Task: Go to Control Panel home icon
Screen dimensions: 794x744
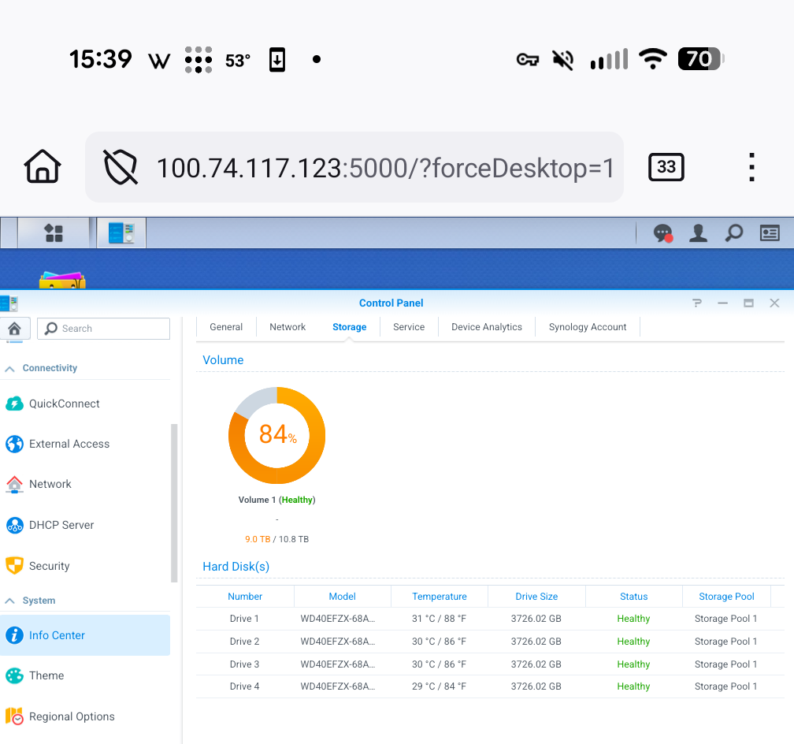Action: point(14,329)
